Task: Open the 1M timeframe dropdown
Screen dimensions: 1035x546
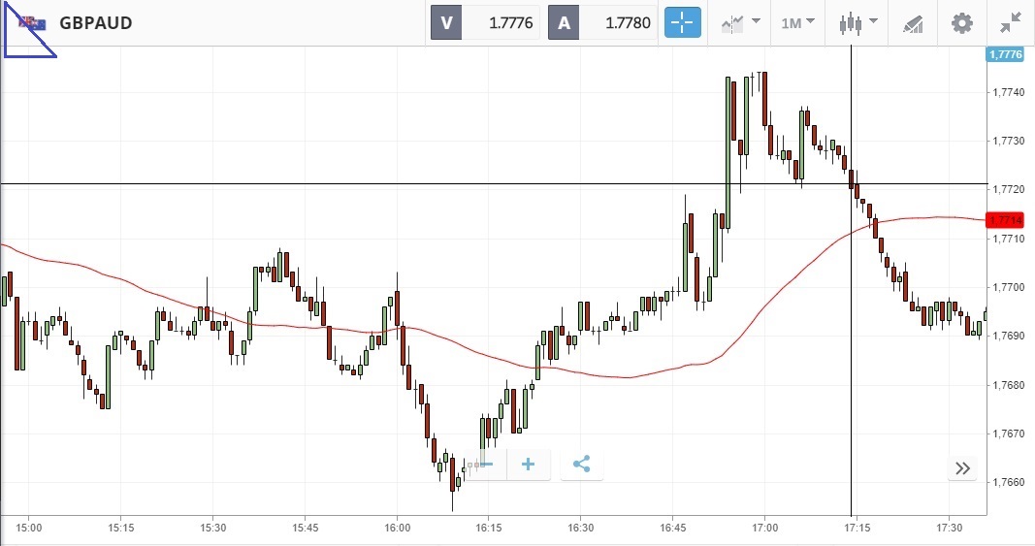Action: tap(797, 22)
